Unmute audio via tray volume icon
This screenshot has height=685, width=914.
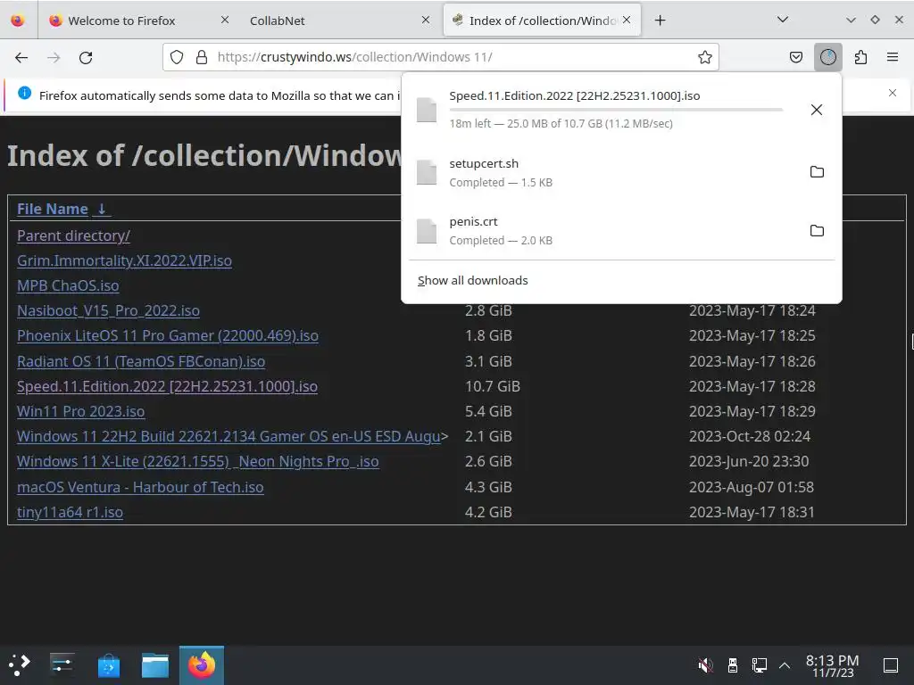click(705, 664)
